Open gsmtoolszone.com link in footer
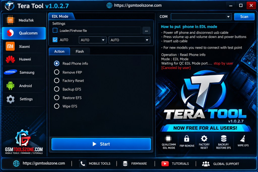This screenshot has width=258, height=172. click(x=44, y=163)
